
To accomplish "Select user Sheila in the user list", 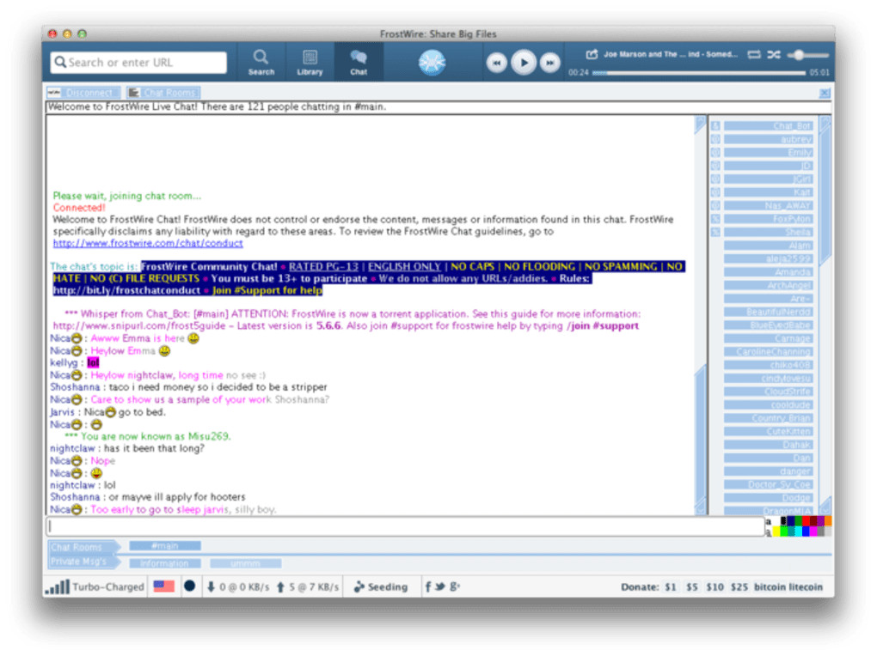I will point(768,232).
